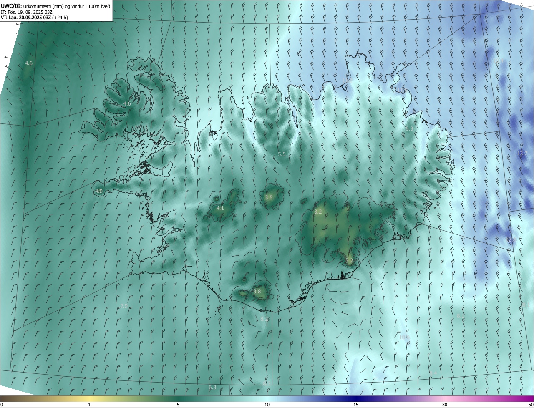Click the 3.2 value on northwest Vatnajökull
Screen dimensions: 534x408
point(318,212)
